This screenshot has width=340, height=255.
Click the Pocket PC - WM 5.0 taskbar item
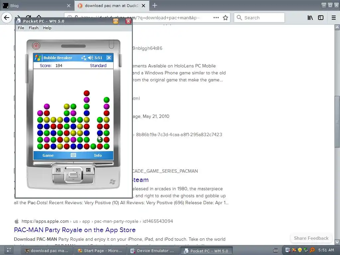pyautogui.click(x=207, y=251)
